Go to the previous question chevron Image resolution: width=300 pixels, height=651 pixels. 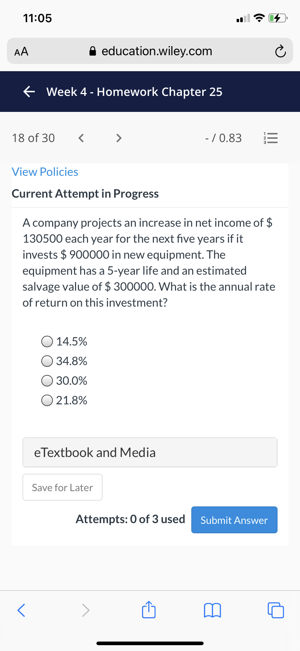coord(81,138)
